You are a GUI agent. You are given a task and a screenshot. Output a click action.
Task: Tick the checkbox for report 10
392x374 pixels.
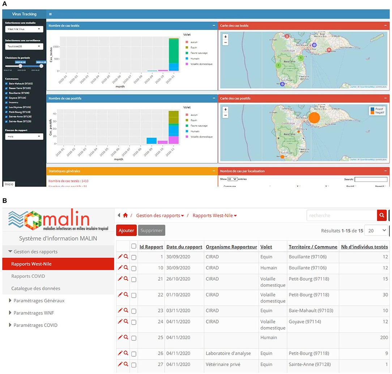(134, 268)
